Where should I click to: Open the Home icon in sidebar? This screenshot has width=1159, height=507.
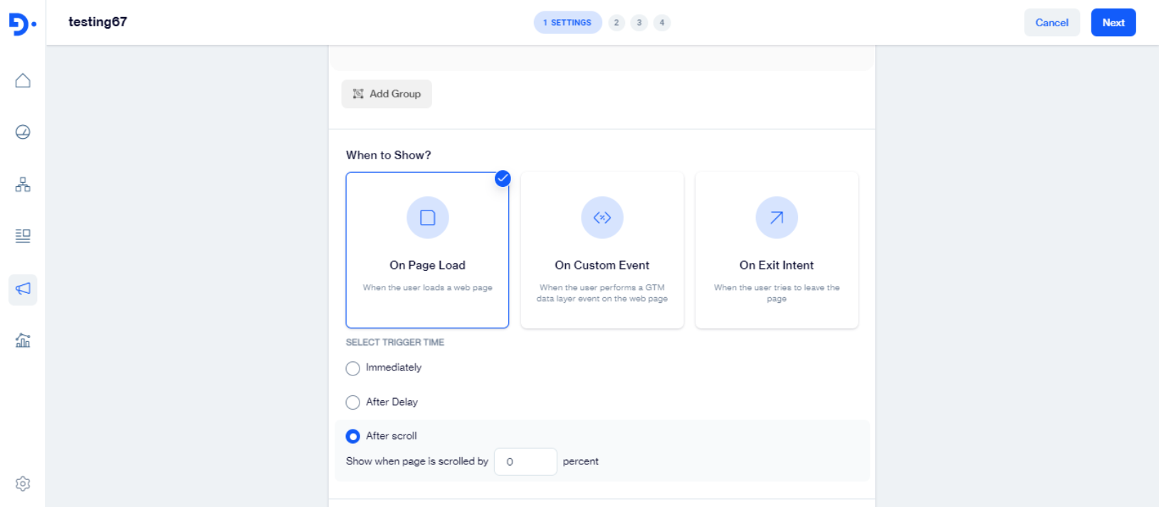tap(23, 80)
